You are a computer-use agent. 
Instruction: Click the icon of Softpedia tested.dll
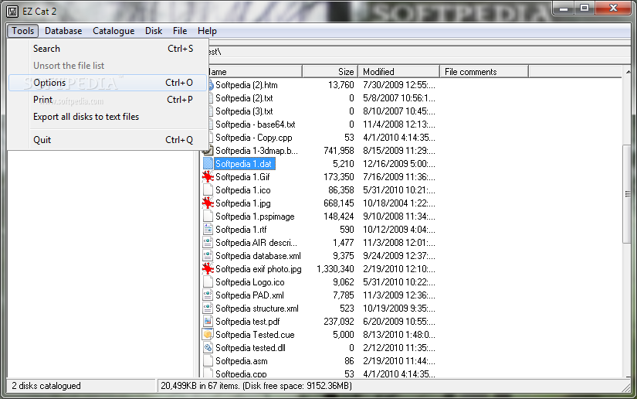pos(208,348)
